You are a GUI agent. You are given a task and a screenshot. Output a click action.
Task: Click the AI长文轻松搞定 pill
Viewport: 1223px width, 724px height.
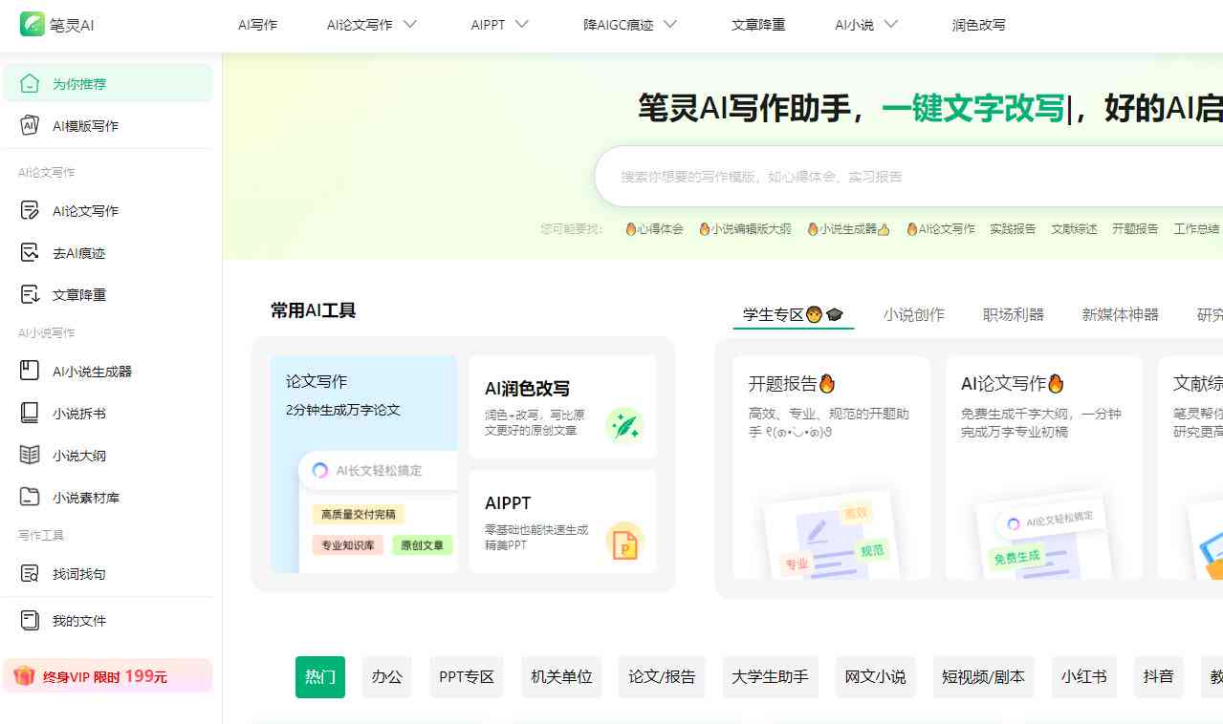[378, 470]
